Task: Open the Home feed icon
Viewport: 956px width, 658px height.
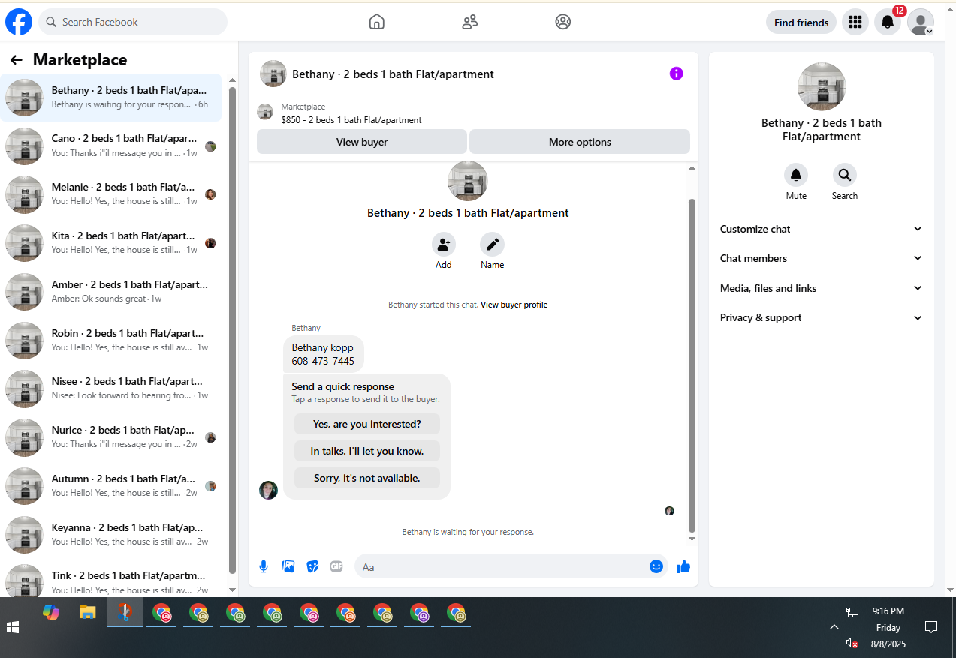Action: coord(377,22)
